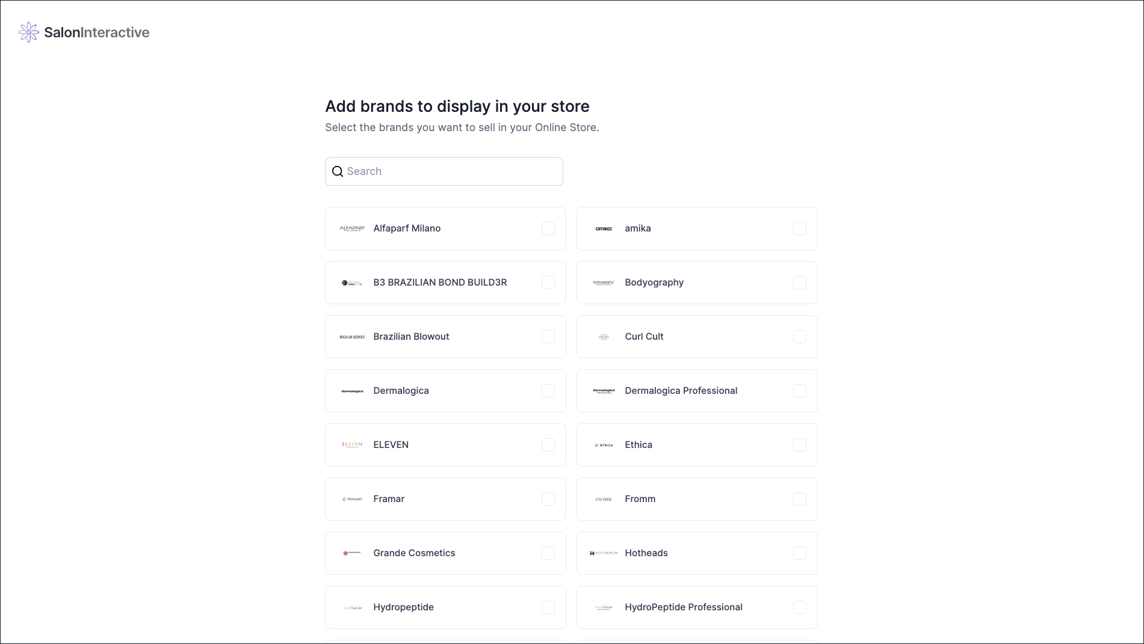Click the amika brand logo
The width and height of the screenshot is (1144, 644).
603,228
